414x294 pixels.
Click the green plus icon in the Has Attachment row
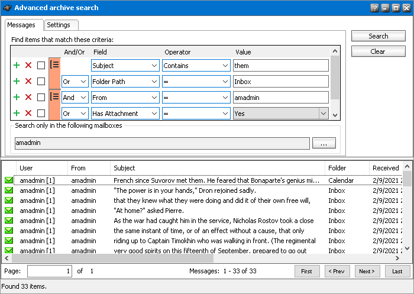tap(17, 113)
